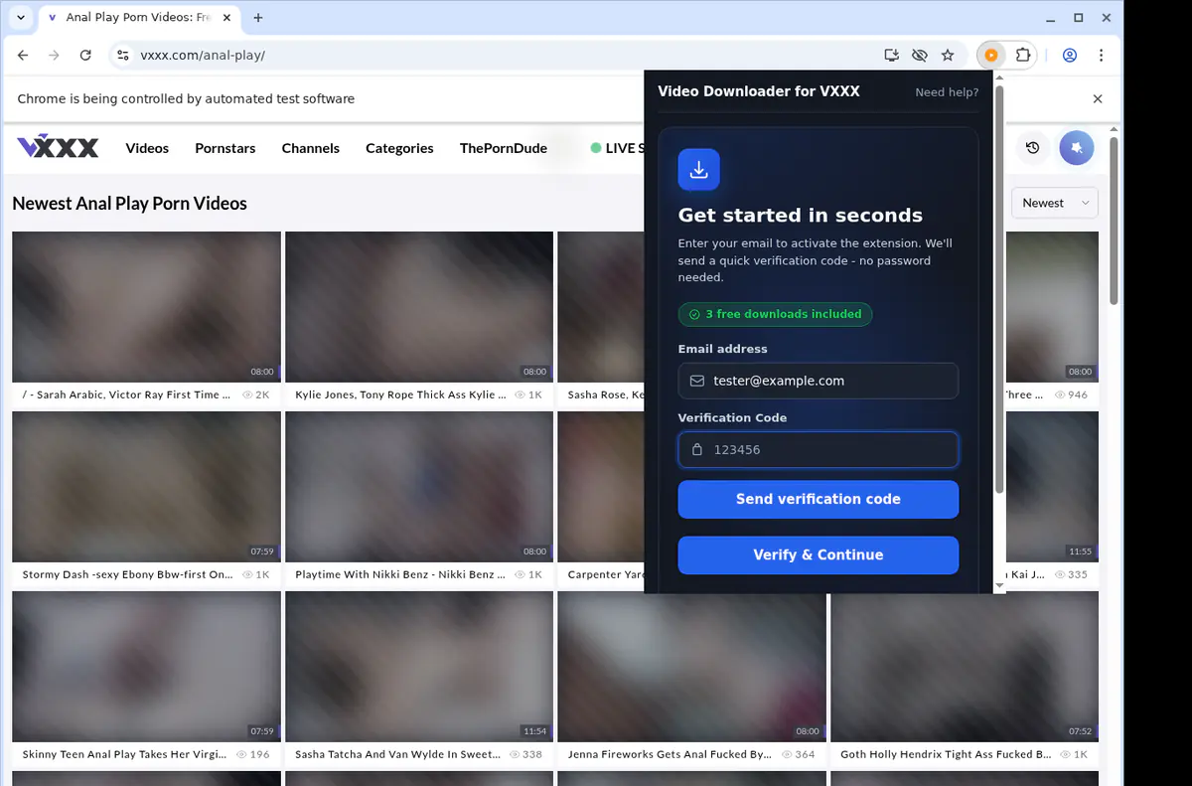Open thumbnail above the Goth Holly Hendrix title
Image resolution: width=1192 pixels, height=786 pixels.
(965, 667)
